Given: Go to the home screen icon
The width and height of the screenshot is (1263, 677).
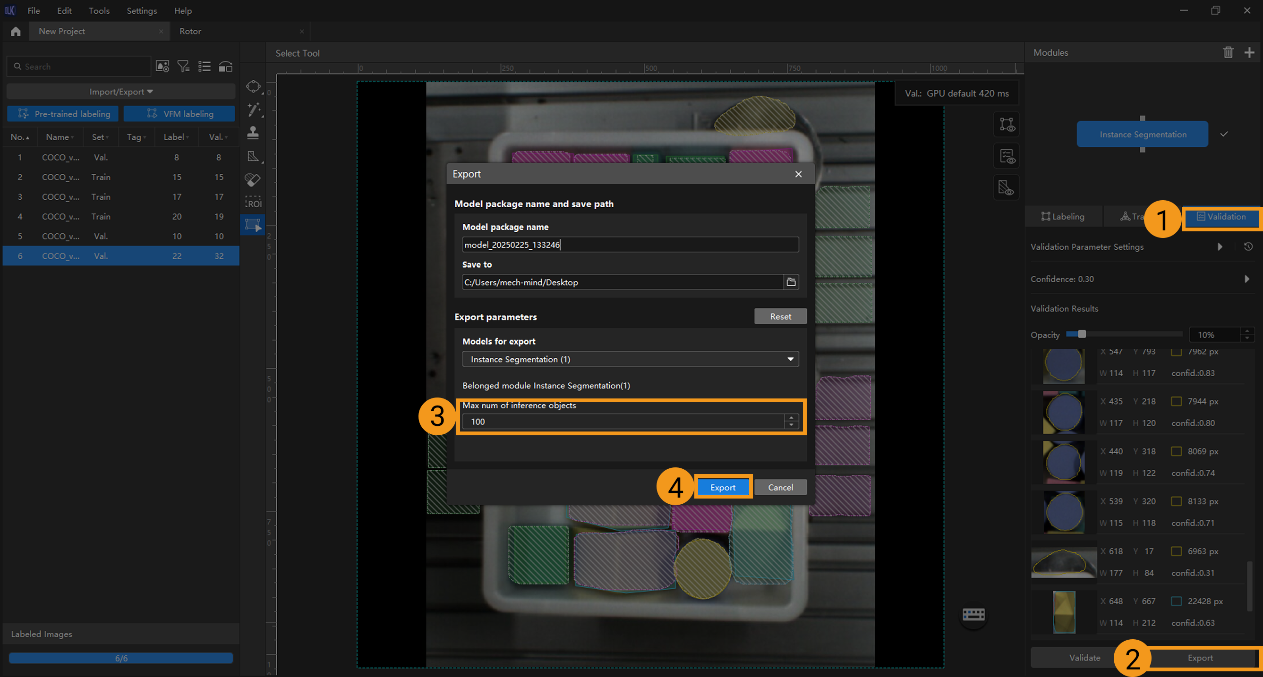Looking at the screenshot, I should click(16, 31).
